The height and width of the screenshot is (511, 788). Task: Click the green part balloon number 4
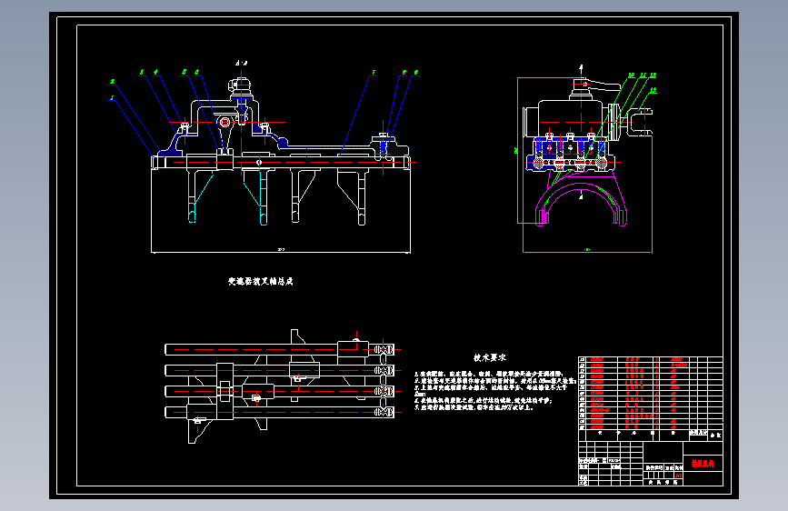pyautogui.click(x=155, y=73)
